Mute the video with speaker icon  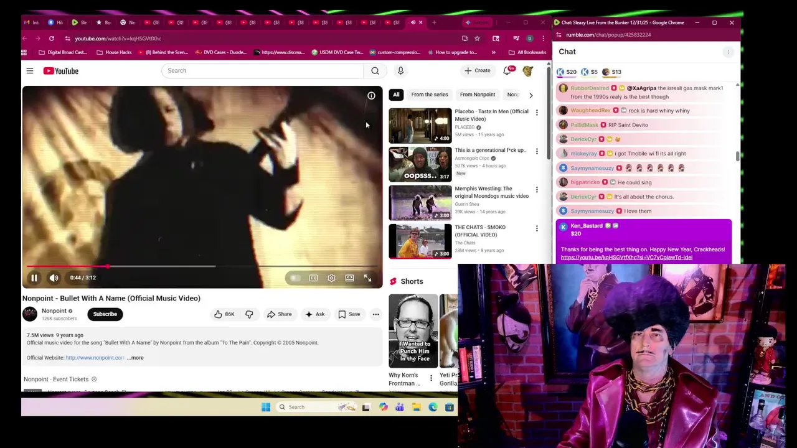click(54, 278)
